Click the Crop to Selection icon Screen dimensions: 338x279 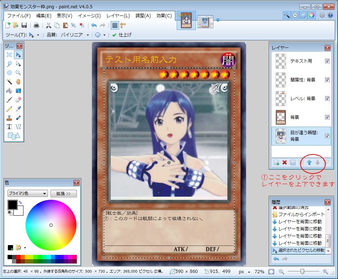pos(74,26)
